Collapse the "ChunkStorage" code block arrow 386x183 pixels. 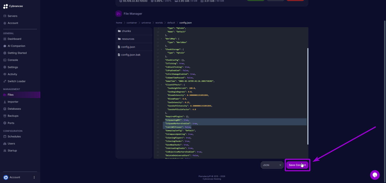[x=162, y=49]
